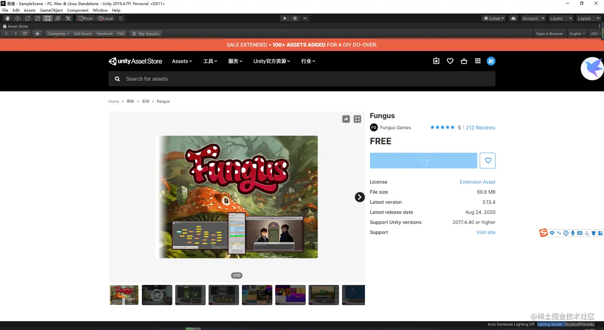The width and height of the screenshot is (604, 330).
Task: Click the Search for assets field
Action: tap(302, 79)
